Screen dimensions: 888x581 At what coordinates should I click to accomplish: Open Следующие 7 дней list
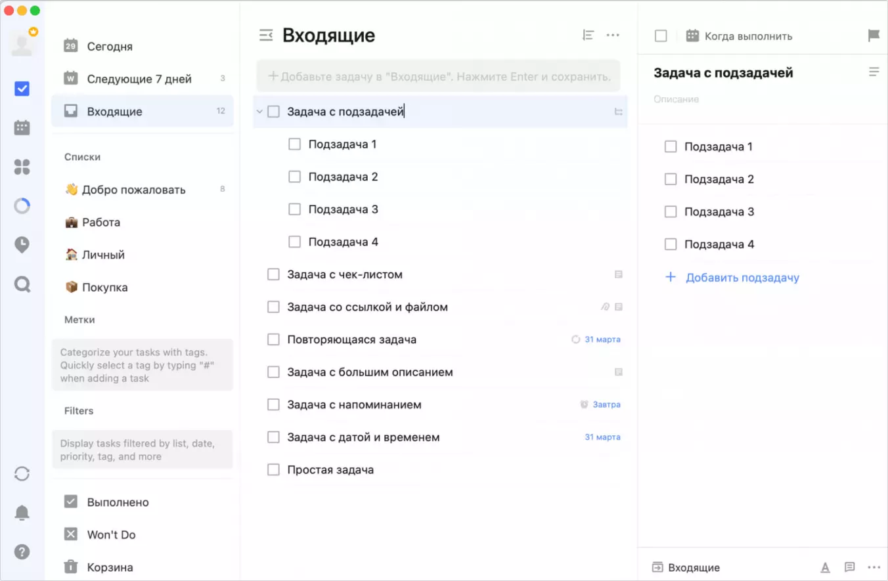click(x=143, y=79)
